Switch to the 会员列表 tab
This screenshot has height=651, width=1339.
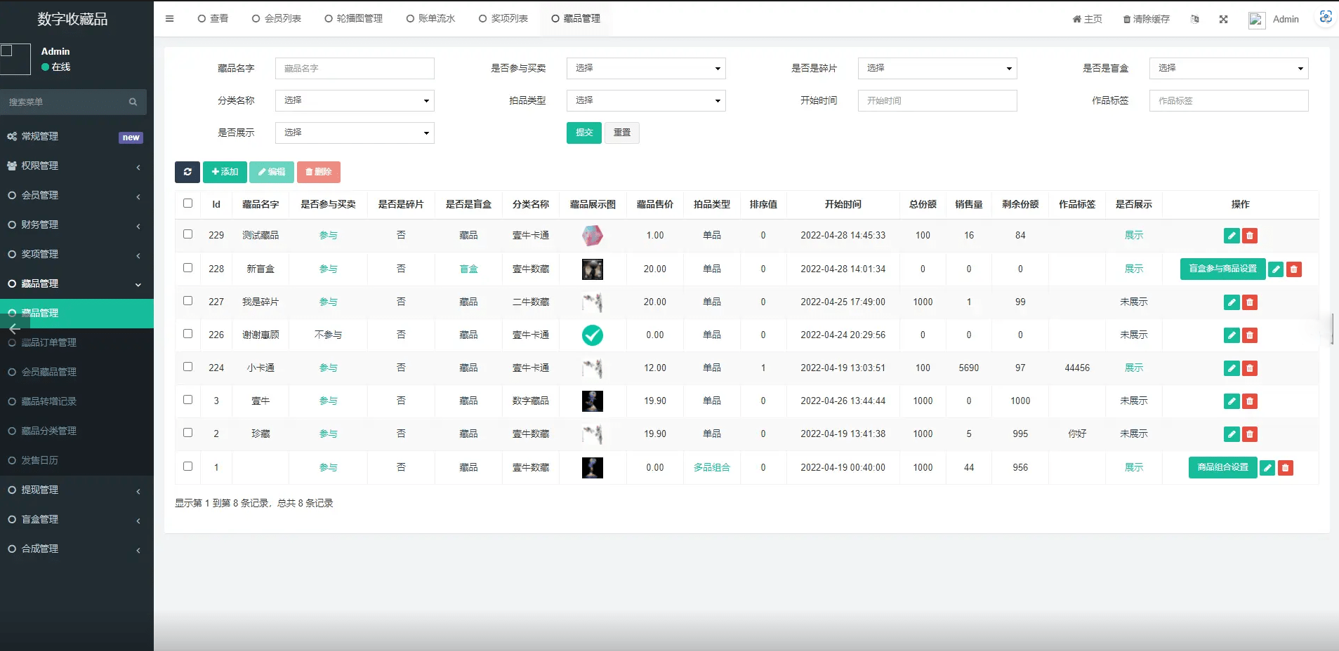277,19
